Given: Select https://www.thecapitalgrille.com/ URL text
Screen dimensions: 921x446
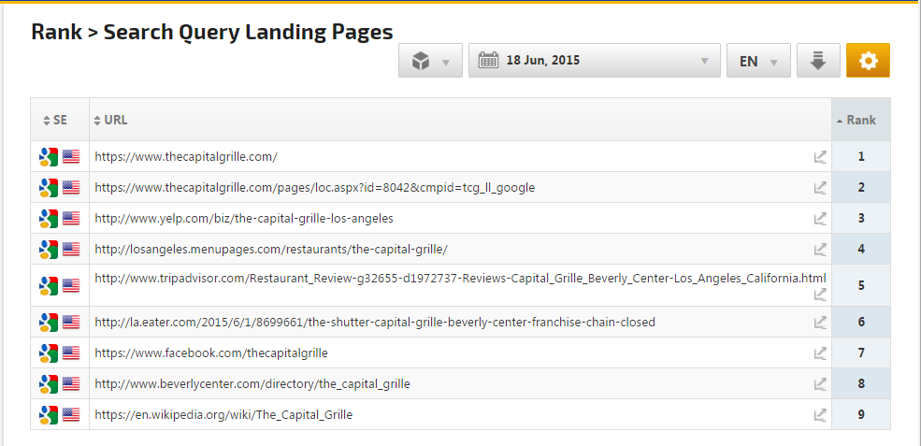Looking at the screenshot, I should (186, 157).
